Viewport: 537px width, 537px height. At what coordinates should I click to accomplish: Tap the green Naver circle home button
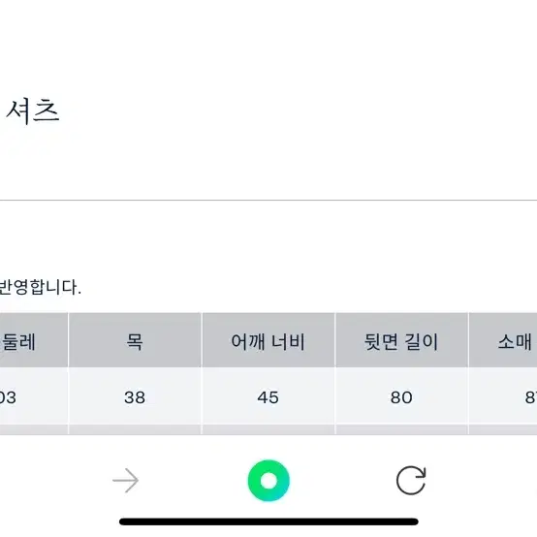tap(268, 481)
